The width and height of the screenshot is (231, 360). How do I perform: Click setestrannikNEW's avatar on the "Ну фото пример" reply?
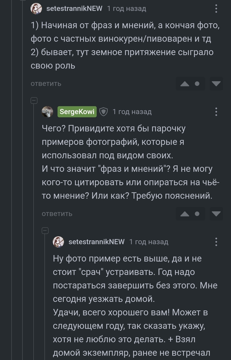click(58, 242)
